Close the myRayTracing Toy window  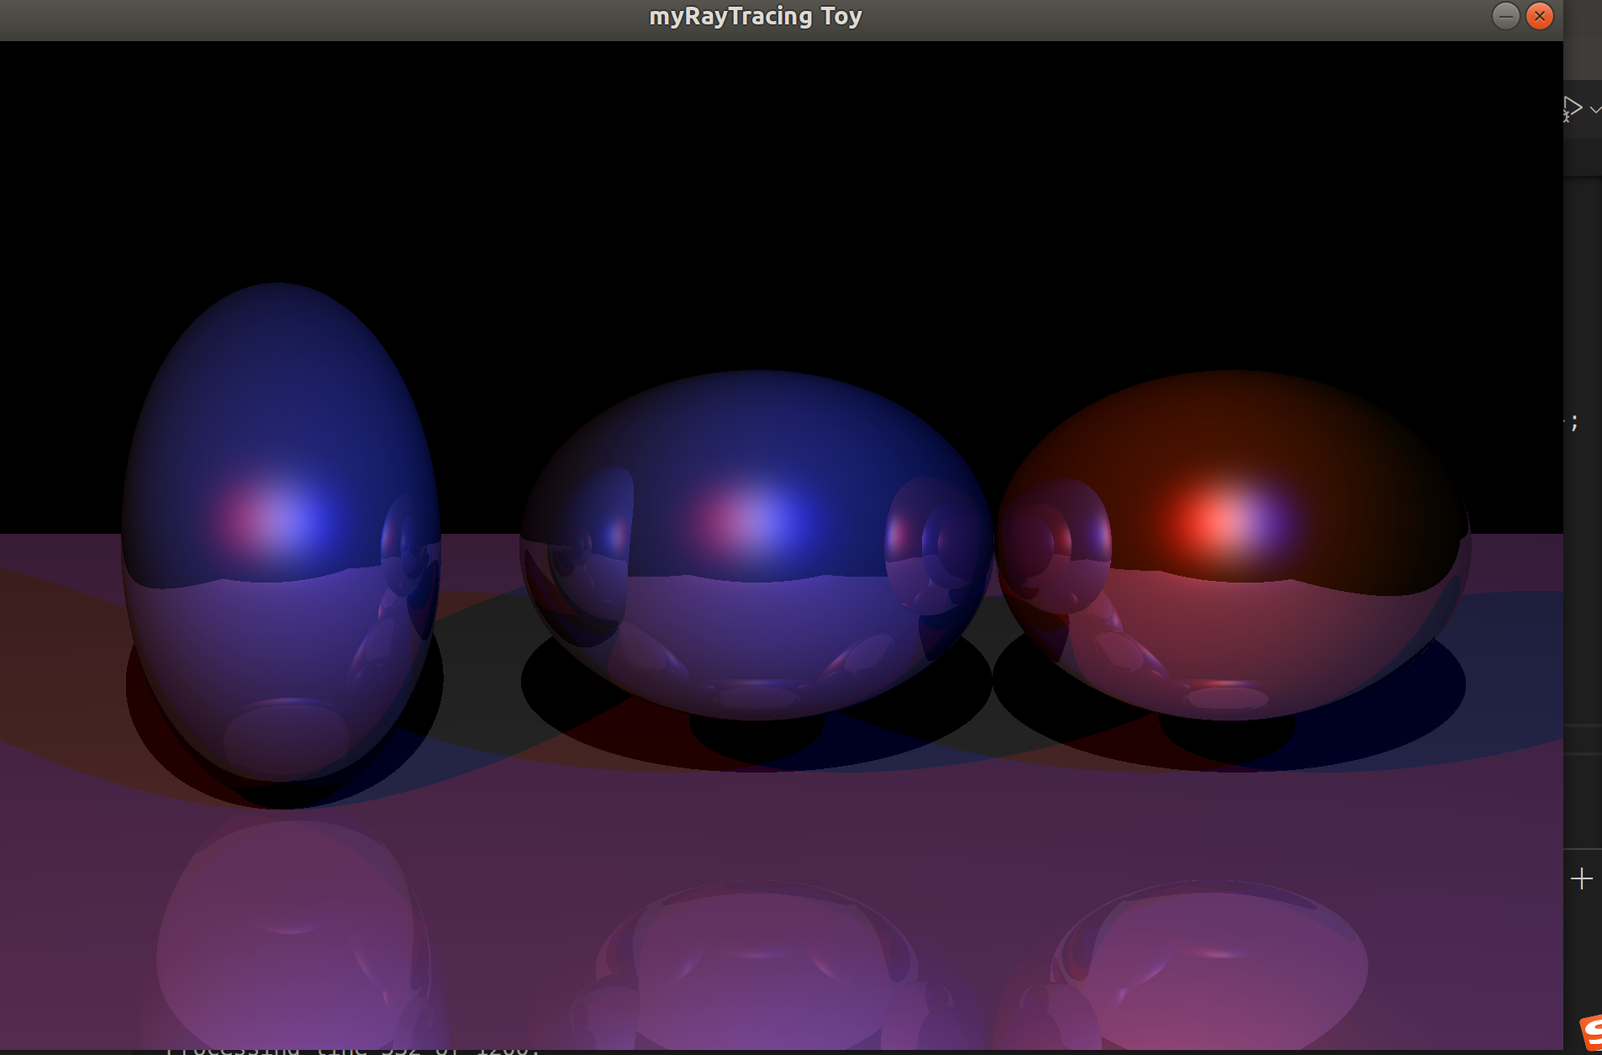[x=1539, y=16]
